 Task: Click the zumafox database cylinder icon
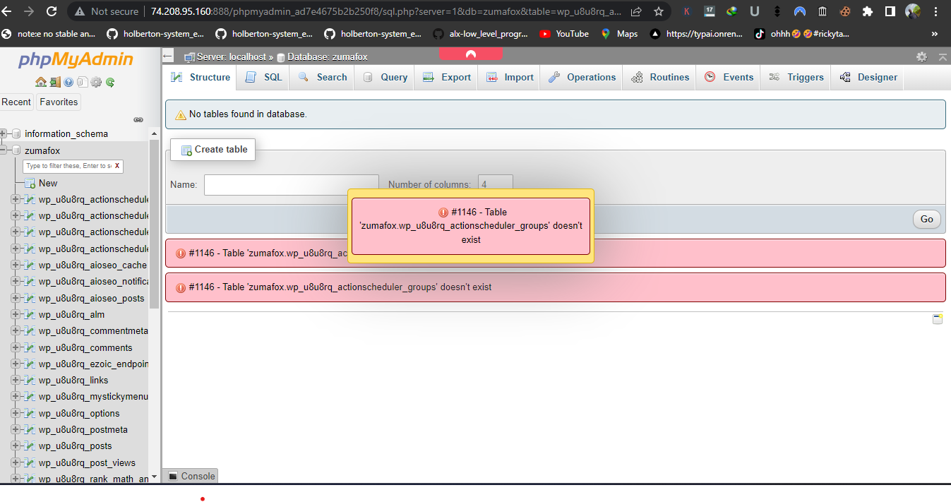coord(16,150)
